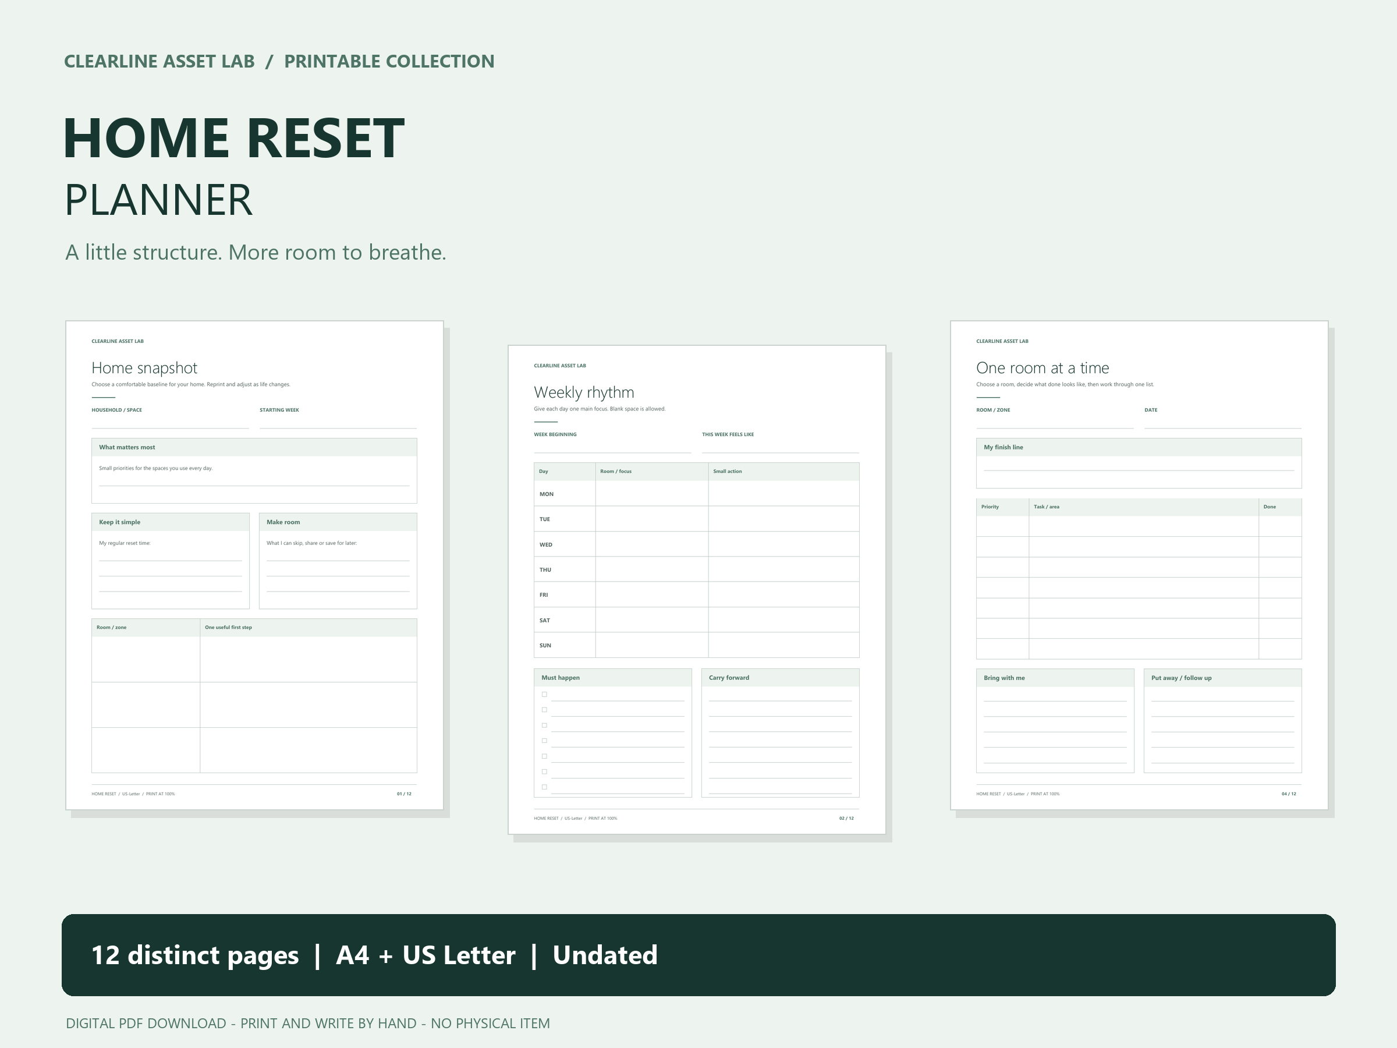The width and height of the screenshot is (1397, 1048).
Task: Tick the top checkbox under Must happen
Action: point(544,694)
